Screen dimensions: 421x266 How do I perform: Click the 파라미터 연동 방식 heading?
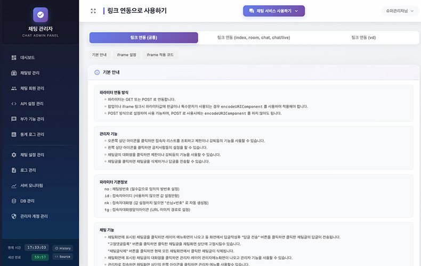click(x=114, y=93)
